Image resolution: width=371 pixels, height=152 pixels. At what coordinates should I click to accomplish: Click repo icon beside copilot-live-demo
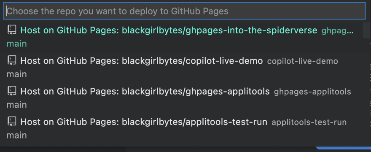(x=12, y=61)
